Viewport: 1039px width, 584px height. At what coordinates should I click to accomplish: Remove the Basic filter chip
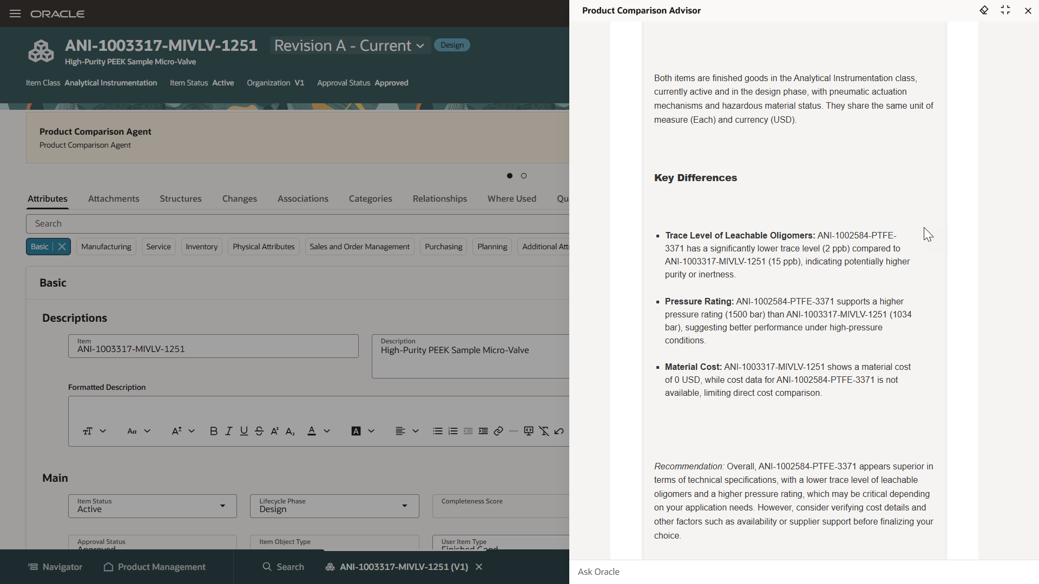(62, 247)
